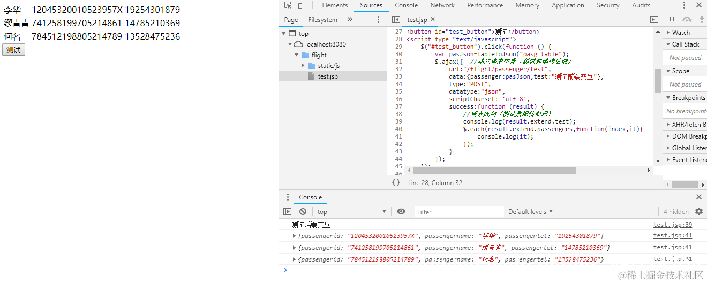Open test.jsp:41 link for 李华 entry
Screen dimensions: 707x284
(x=673, y=236)
